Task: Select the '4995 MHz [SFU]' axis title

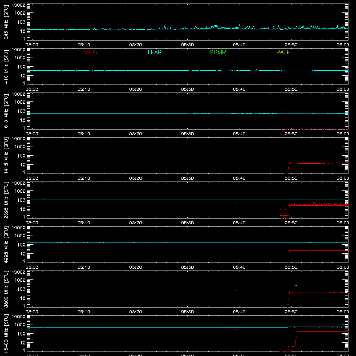Action: 6,244
